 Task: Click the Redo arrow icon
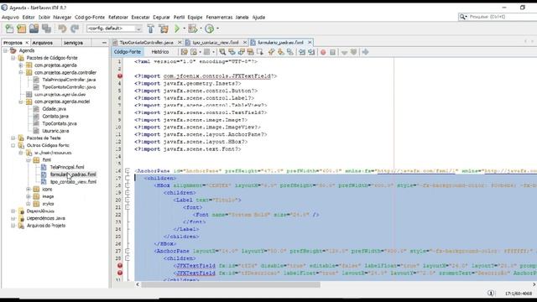pyautogui.click(x=75, y=29)
